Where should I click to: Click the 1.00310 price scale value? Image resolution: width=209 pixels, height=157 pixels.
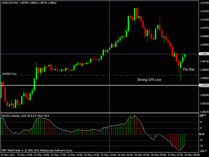pyautogui.click(x=204, y=103)
